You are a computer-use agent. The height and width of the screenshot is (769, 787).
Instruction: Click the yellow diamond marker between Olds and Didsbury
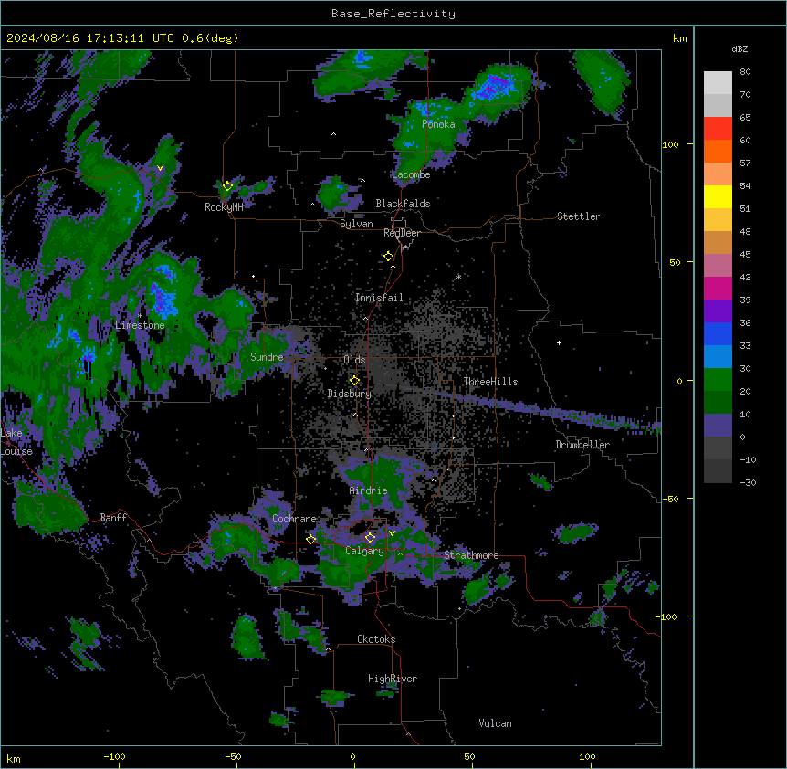click(354, 381)
